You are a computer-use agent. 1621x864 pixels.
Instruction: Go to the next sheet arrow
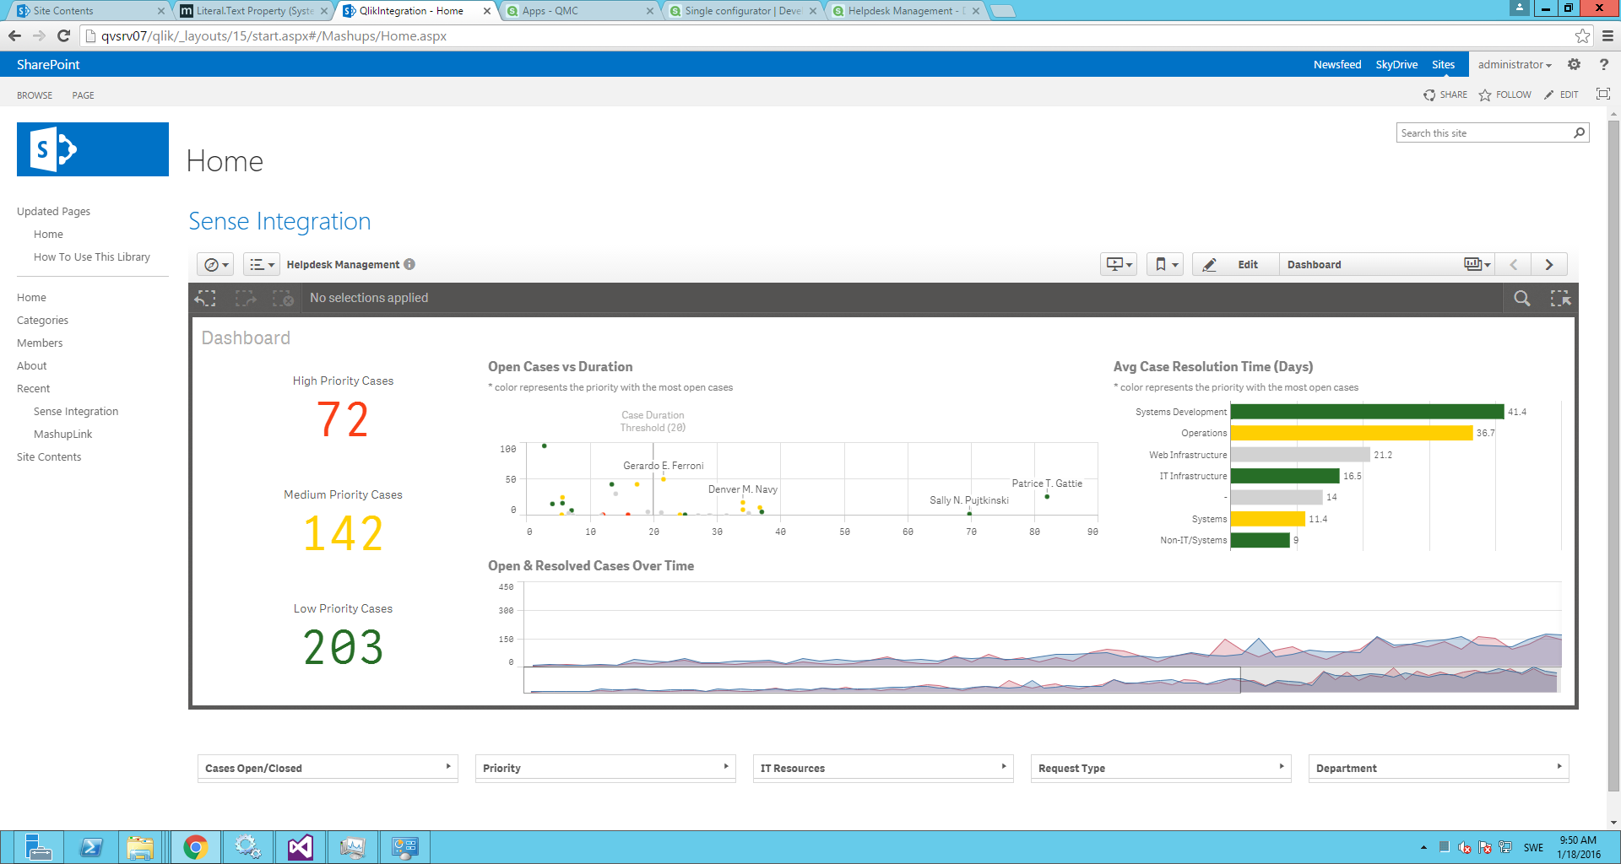tap(1548, 265)
